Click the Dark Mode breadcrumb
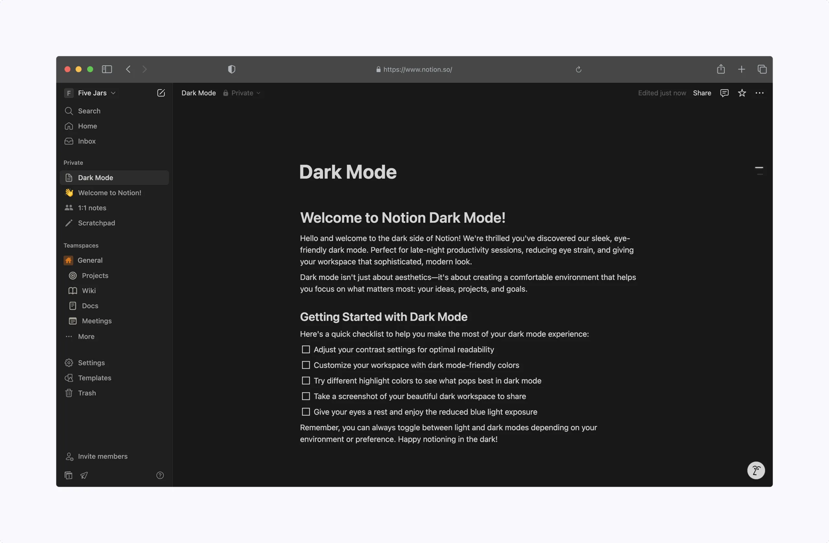 199,93
